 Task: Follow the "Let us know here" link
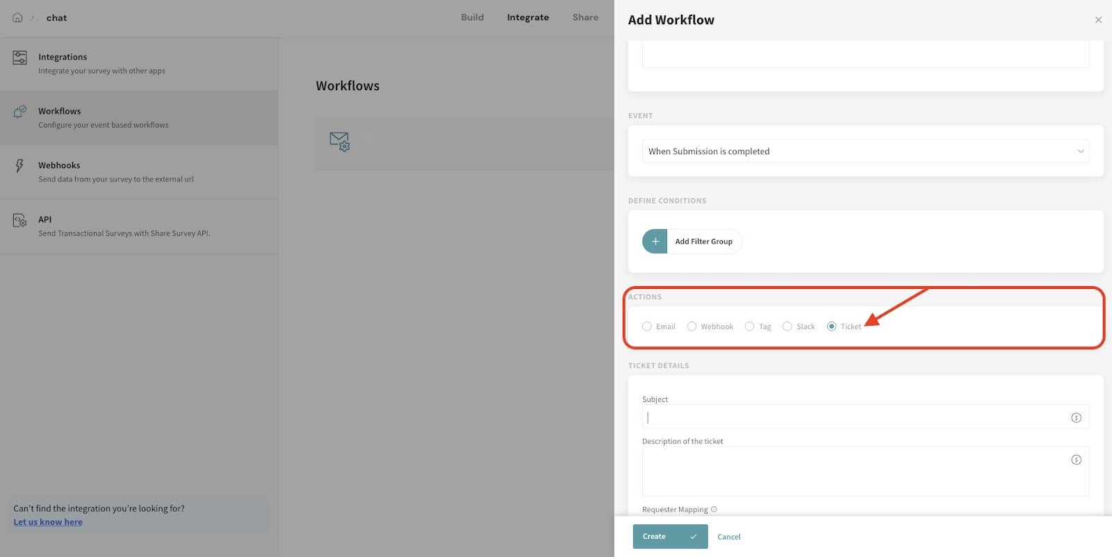[x=48, y=522]
